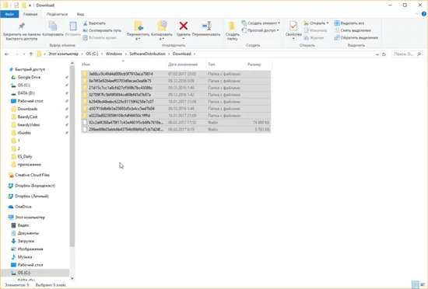Click the search input field
Viewport: 428px width, 289px height.
click(407, 54)
